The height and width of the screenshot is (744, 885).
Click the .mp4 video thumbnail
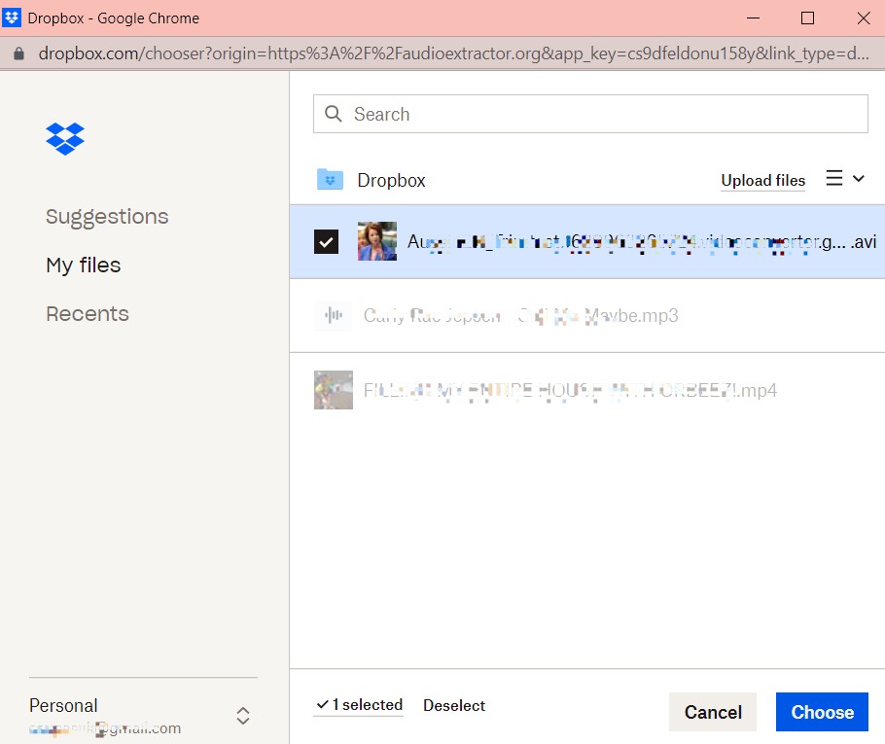coord(334,390)
